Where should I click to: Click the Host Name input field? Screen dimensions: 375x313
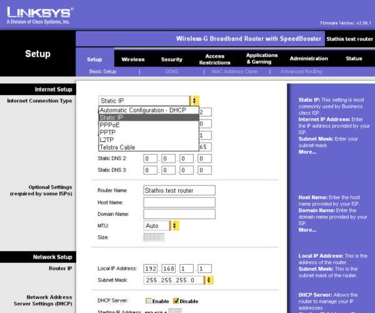(179, 202)
